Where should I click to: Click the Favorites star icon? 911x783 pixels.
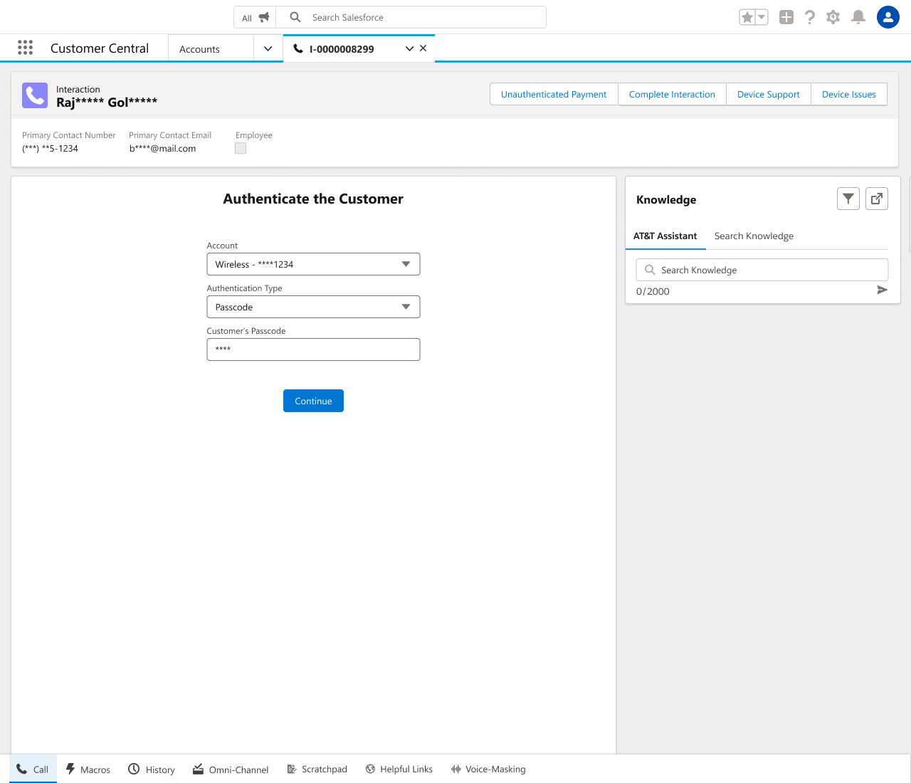(747, 17)
